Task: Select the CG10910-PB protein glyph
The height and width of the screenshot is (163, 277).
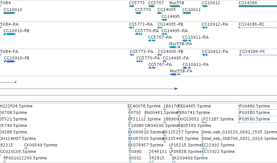Action: [9, 61]
